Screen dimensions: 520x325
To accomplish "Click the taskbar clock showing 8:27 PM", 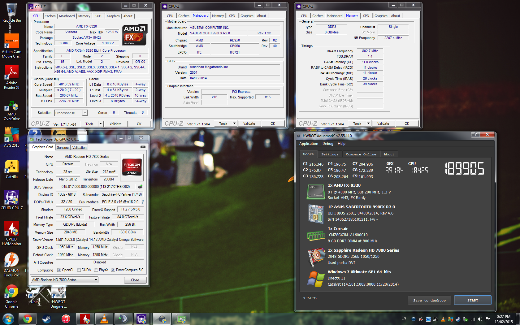I will 504,319.
